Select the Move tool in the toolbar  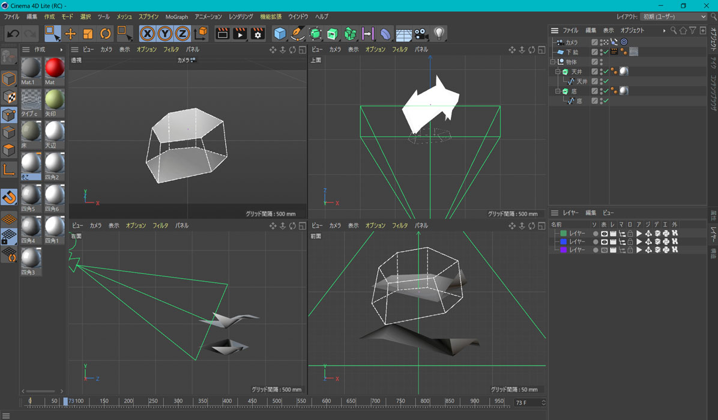click(70, 34)
